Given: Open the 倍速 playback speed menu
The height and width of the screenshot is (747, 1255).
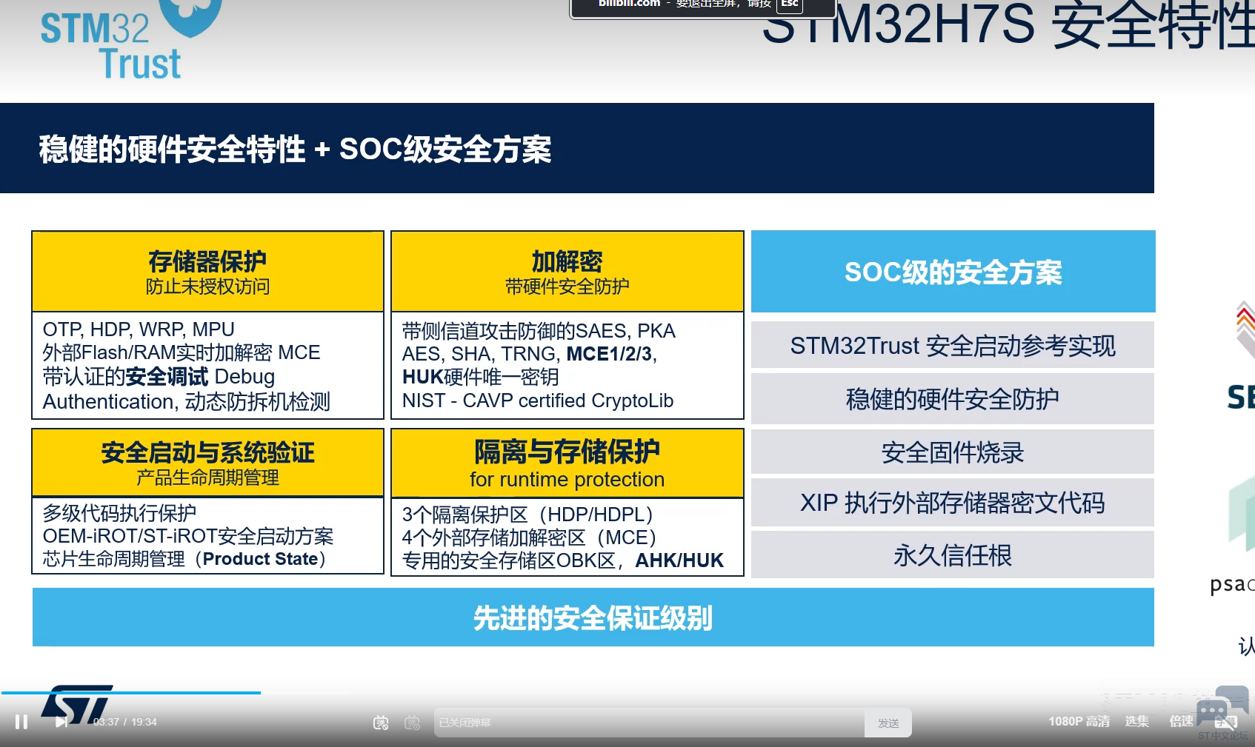Looking at the screenshot, I should pos(1181,721).
